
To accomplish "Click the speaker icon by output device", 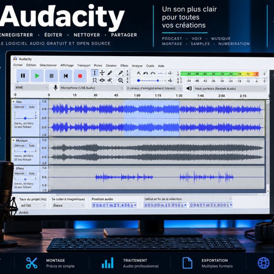I will click(189, 88).
